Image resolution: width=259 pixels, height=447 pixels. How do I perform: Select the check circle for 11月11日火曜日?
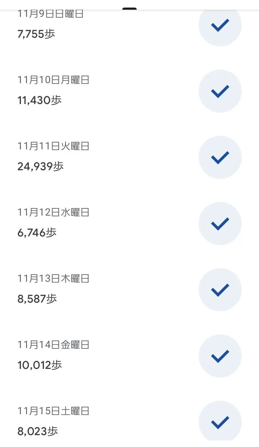pyautogui.click(x=220, y=157)
